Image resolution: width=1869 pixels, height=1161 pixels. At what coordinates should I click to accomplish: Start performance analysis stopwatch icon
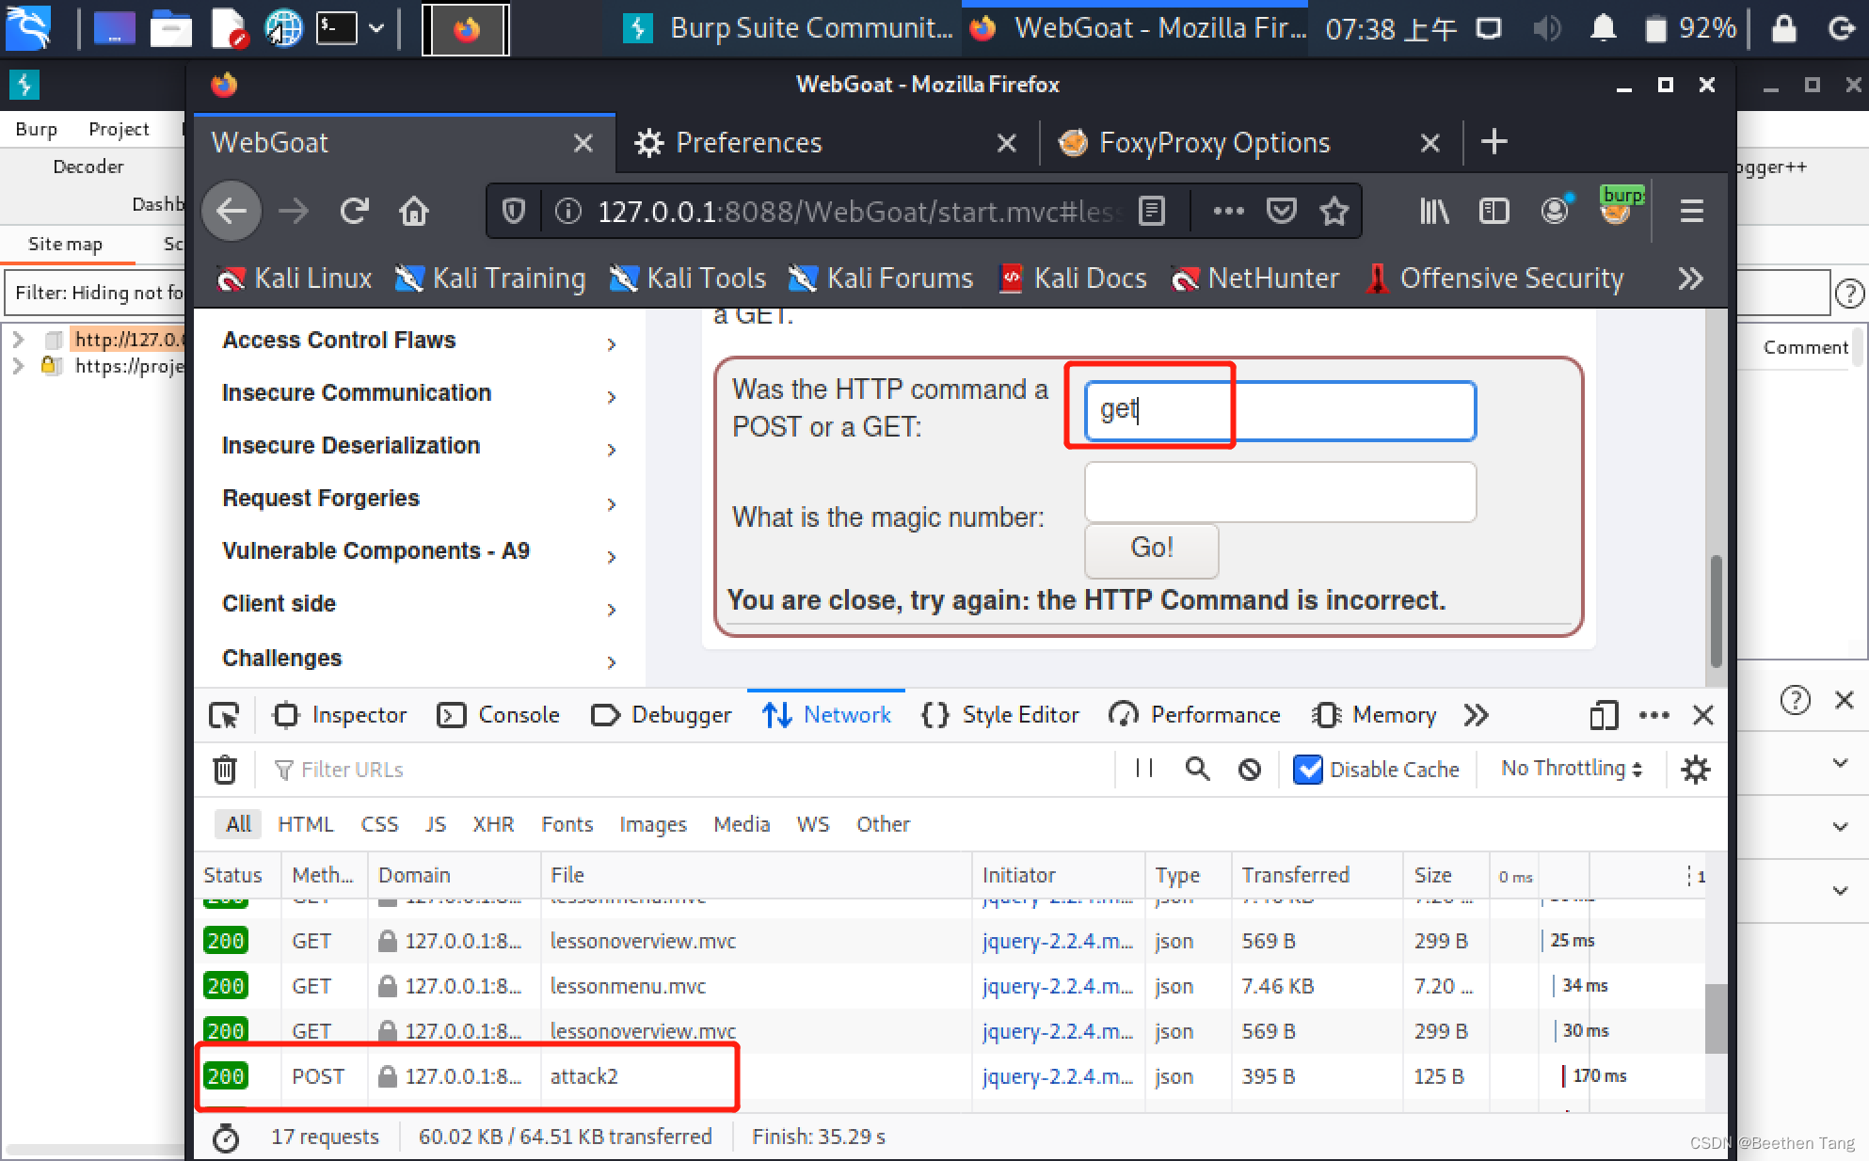click(x=225, y=1137)
